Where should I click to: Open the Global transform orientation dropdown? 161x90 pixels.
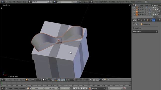[x=70, y=80]
